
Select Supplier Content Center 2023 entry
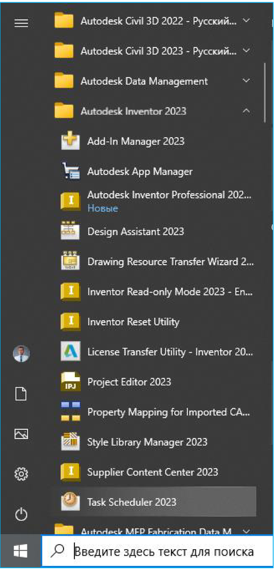click(153, 472)
